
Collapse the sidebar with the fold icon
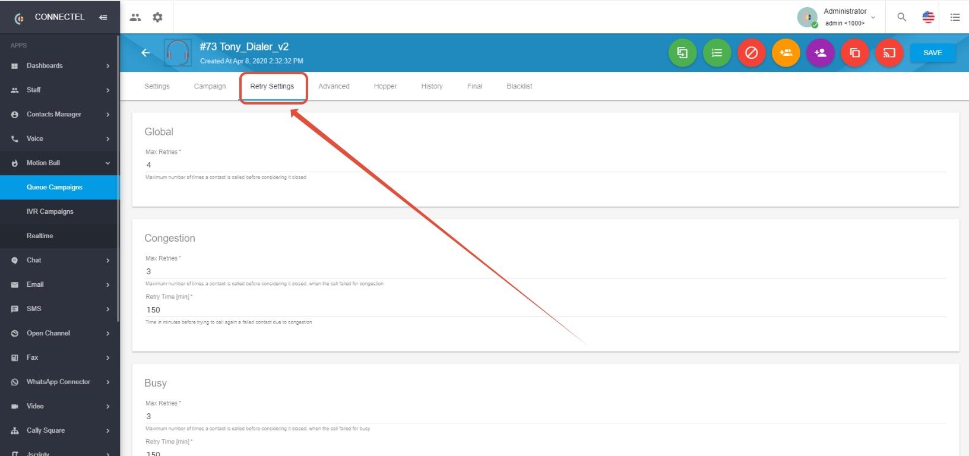[103, 17]
